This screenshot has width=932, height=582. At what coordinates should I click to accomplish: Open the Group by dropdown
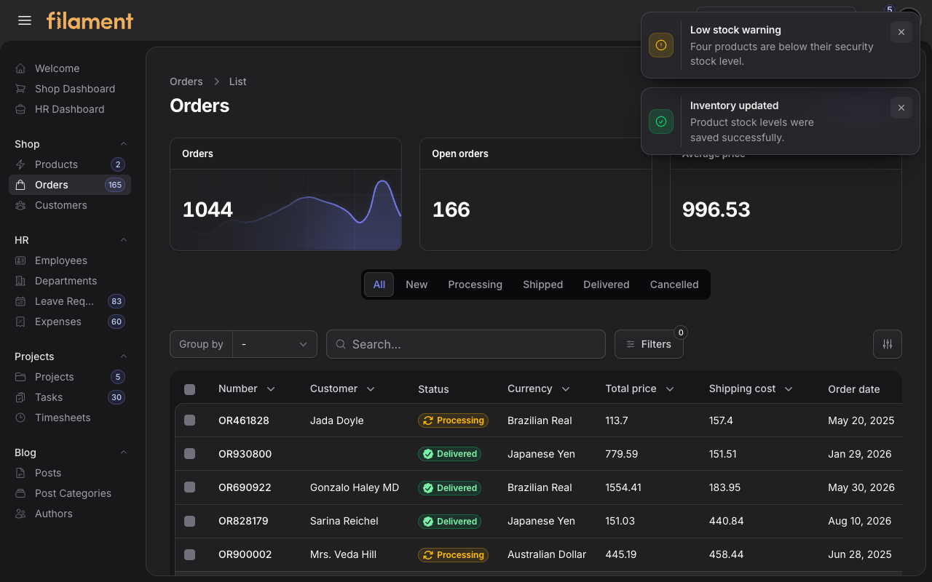275,344
